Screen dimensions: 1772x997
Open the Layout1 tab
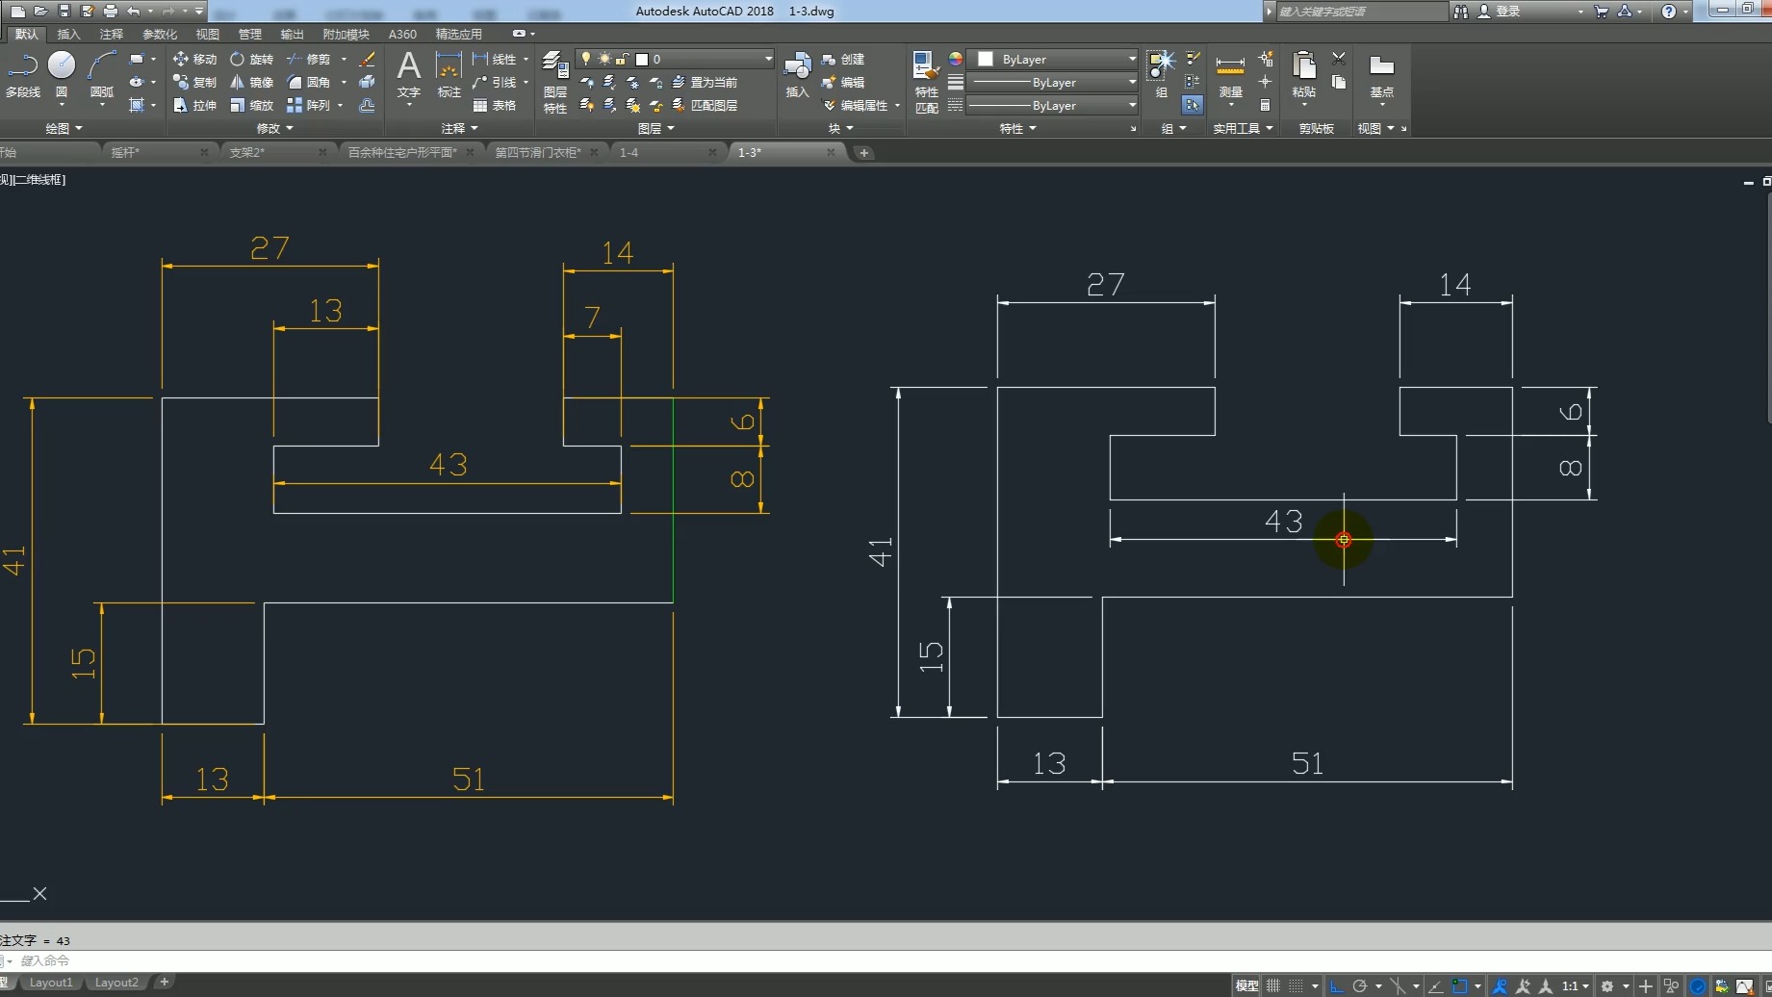pyautogui.click(x=51, y=983)
